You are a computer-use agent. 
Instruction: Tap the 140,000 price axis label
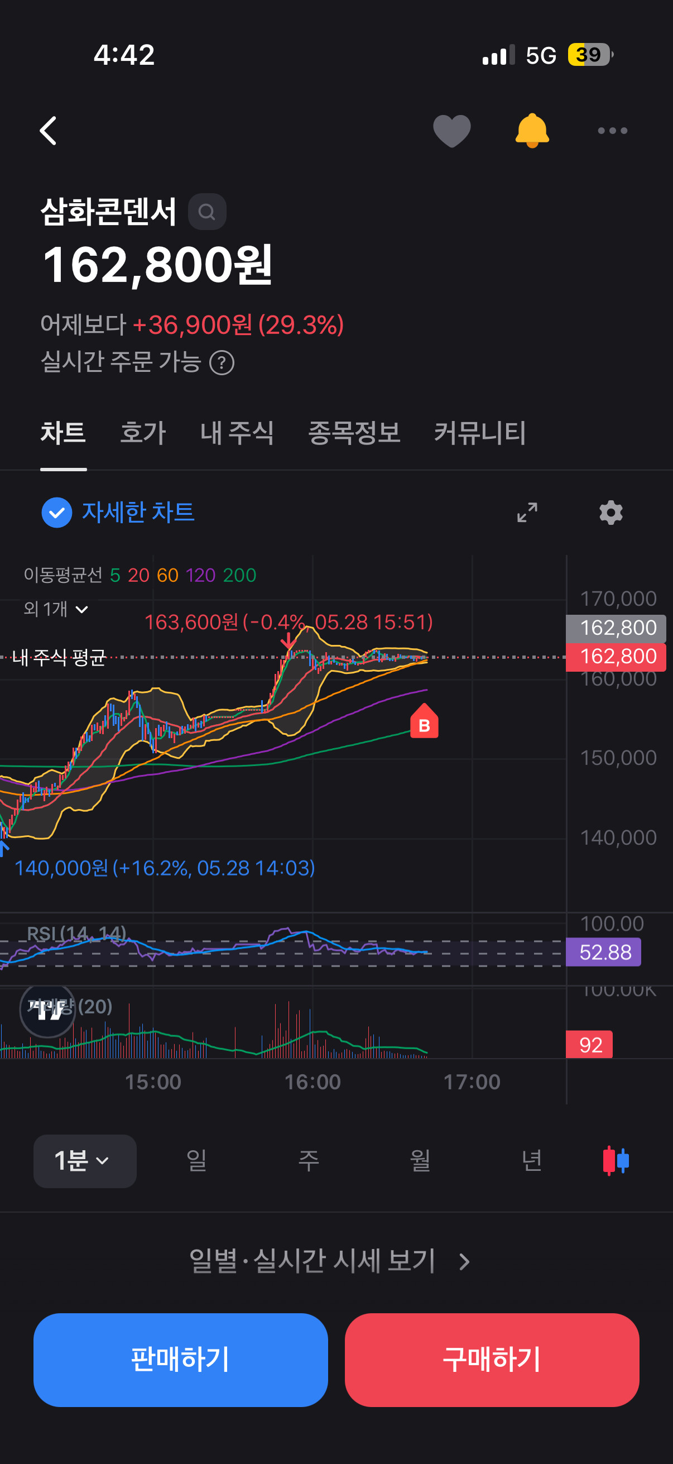(x=618, y=838)
